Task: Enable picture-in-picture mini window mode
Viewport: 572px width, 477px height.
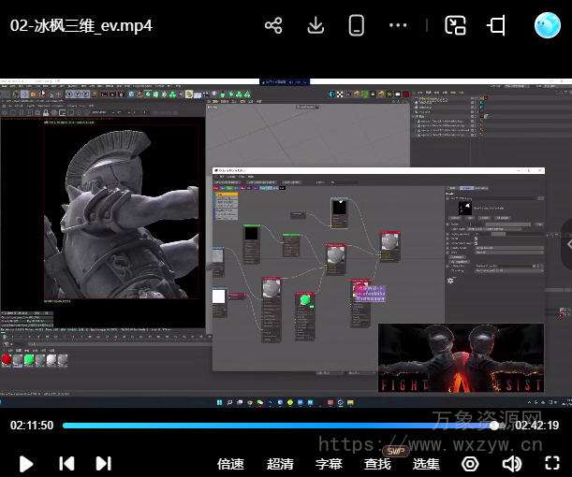Action: (456, 25)
